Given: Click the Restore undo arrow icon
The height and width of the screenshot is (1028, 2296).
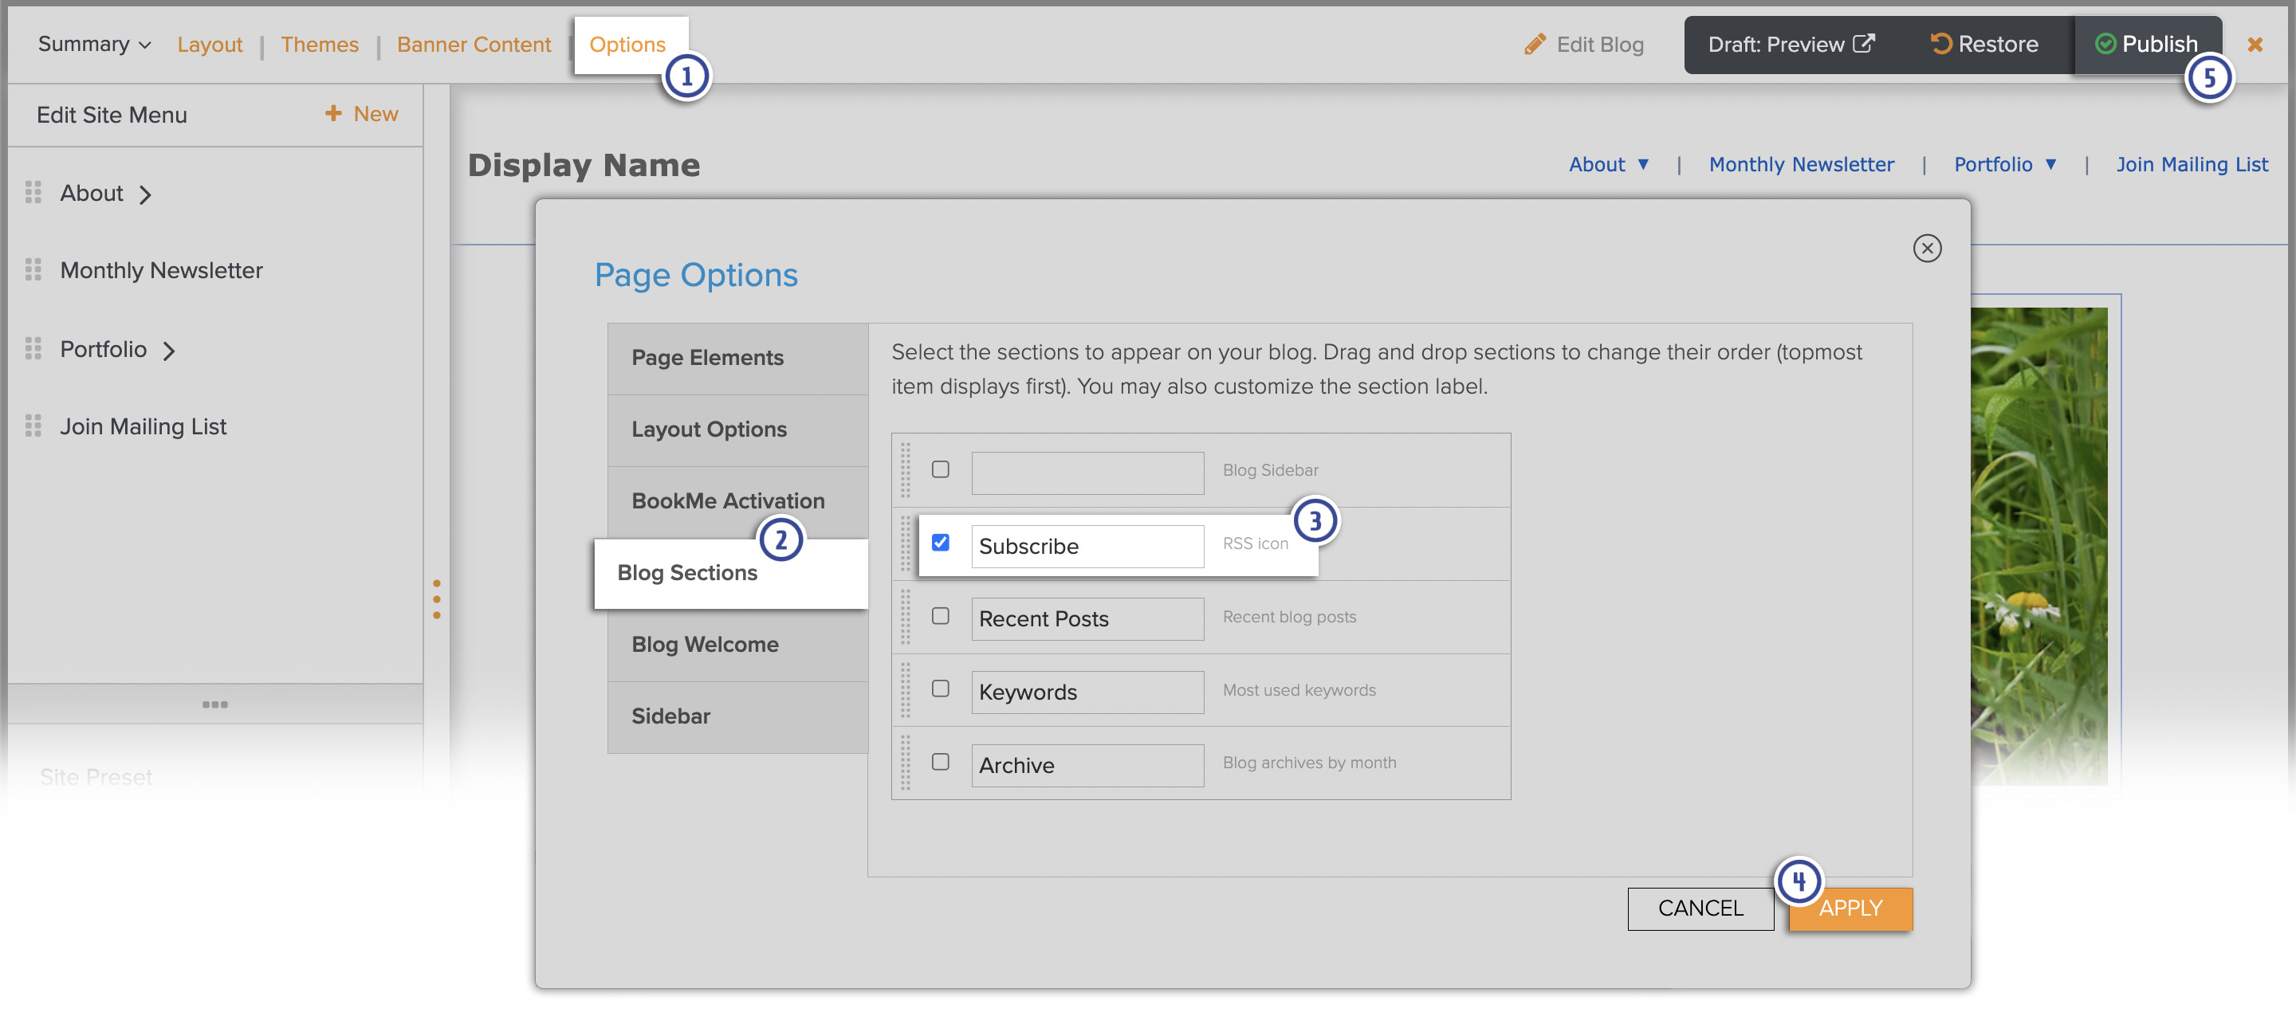Looking at the screenshot, I should pyautogui.click(x=1940, y=44).
